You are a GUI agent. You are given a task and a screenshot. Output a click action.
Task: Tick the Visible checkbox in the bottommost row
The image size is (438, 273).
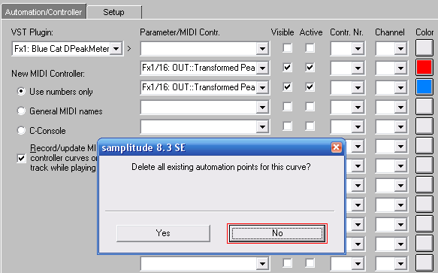point(287,263)
